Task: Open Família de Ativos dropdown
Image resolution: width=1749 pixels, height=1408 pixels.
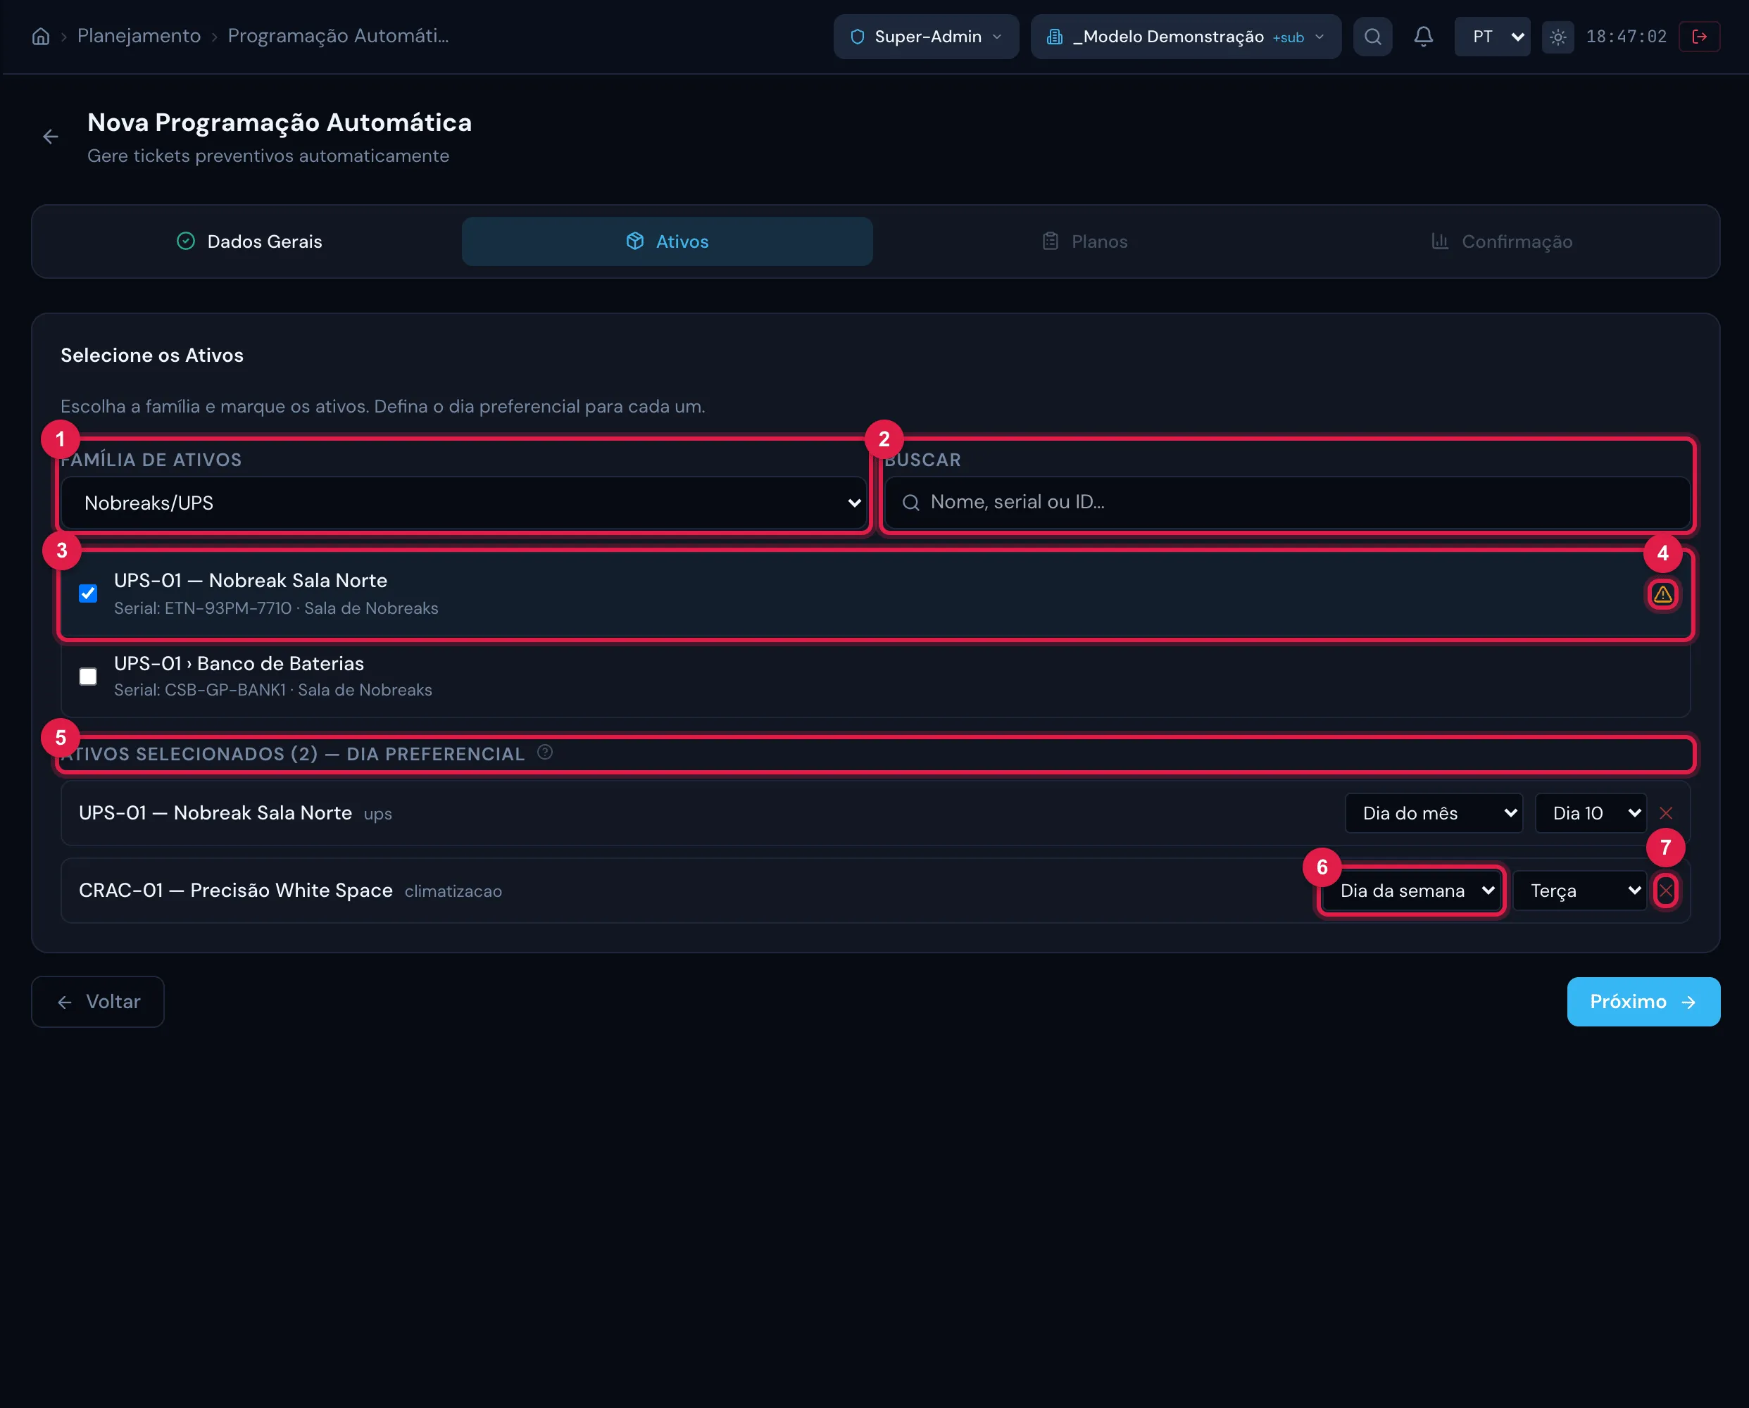Action: click(x=464, y=503)
